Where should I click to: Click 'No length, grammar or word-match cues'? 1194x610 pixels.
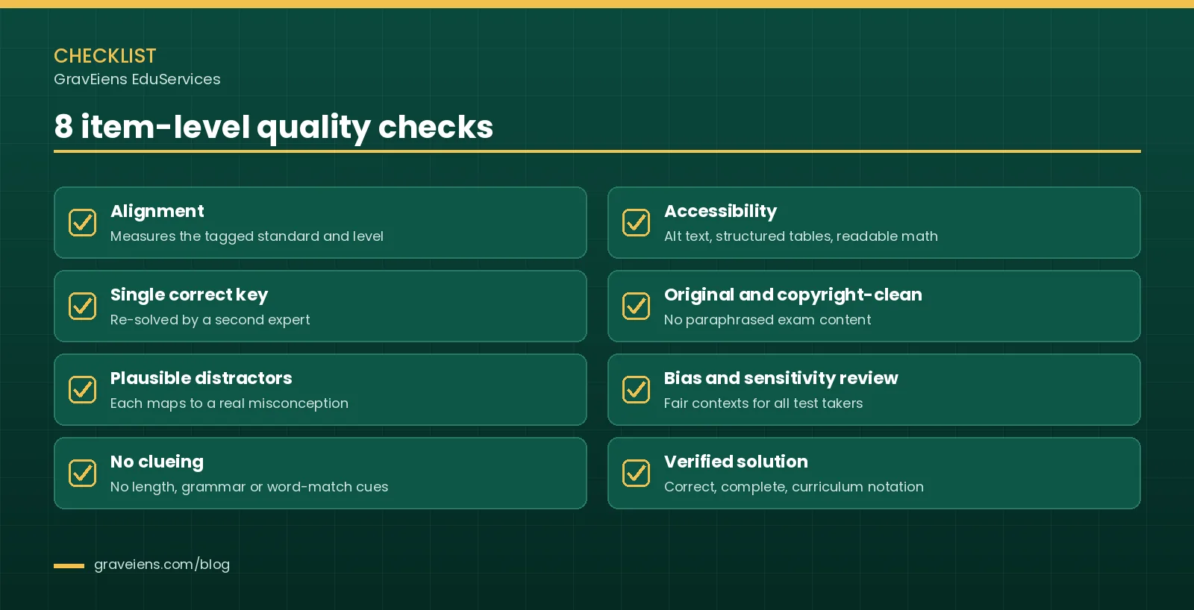pyautogui.click(x=249, y=487)
